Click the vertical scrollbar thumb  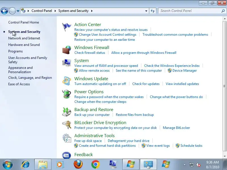[x=224, y=86]
